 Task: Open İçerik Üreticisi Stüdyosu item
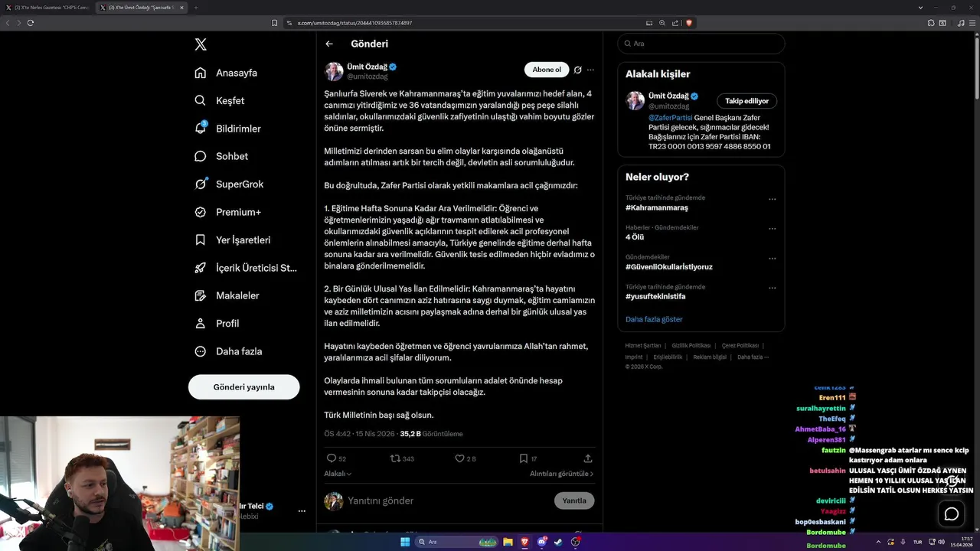click(x=245, y=268)
